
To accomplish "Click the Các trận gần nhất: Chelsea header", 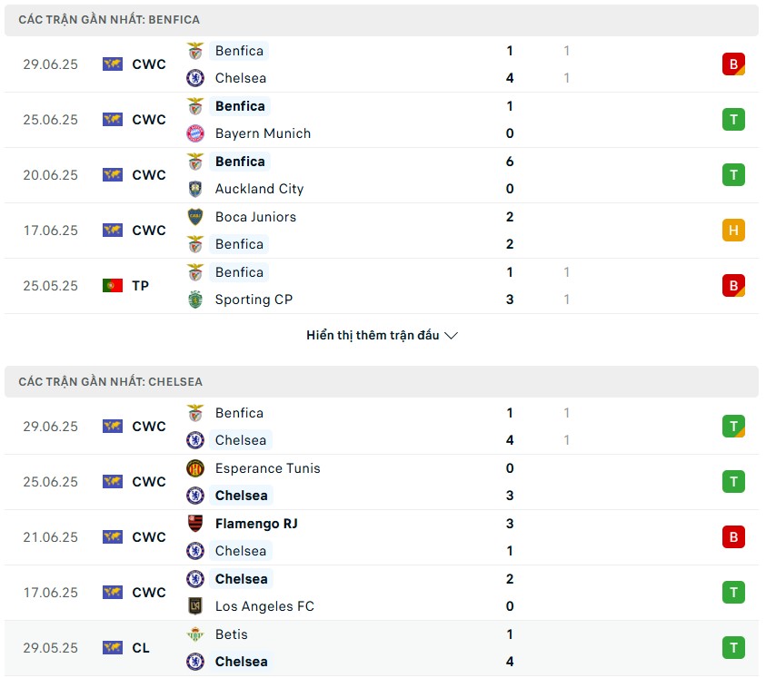I will (x=111, y=382).
